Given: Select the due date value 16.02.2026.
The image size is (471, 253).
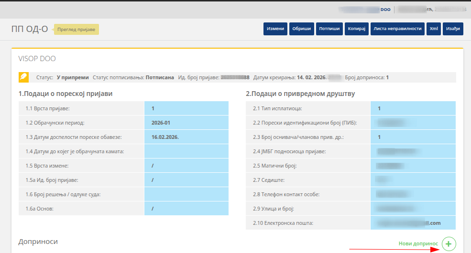Looking at the screenshot, I should [x=186, y=137].
